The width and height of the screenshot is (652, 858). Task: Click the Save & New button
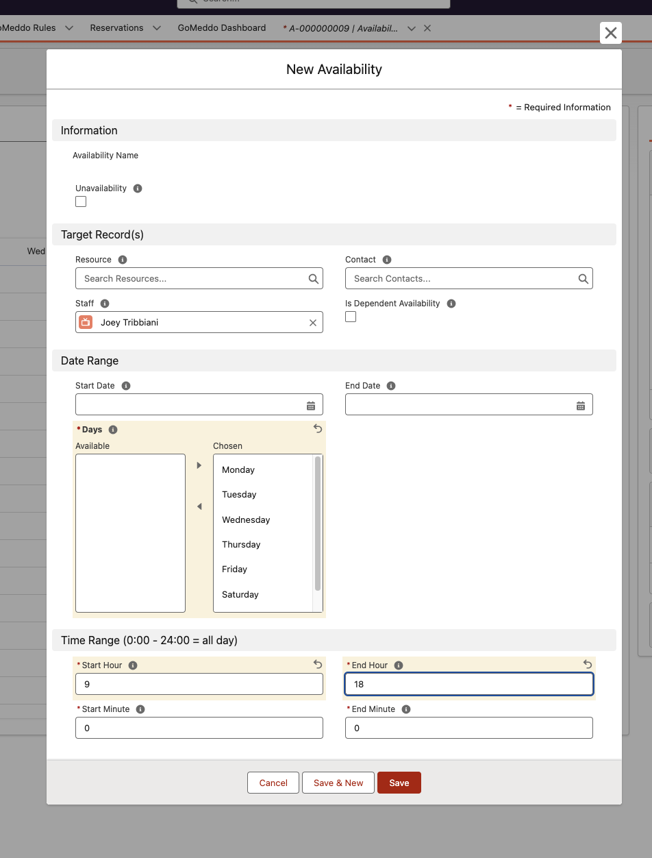[338, 782]
